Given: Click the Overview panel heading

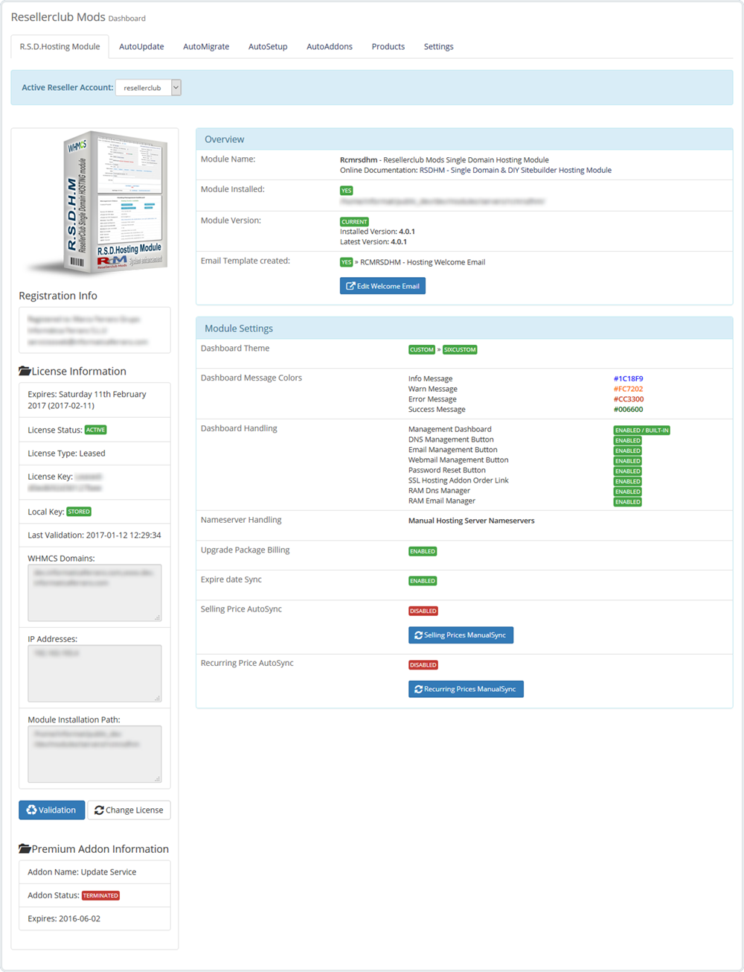Looking at the screenshot, I should point(464,139).
